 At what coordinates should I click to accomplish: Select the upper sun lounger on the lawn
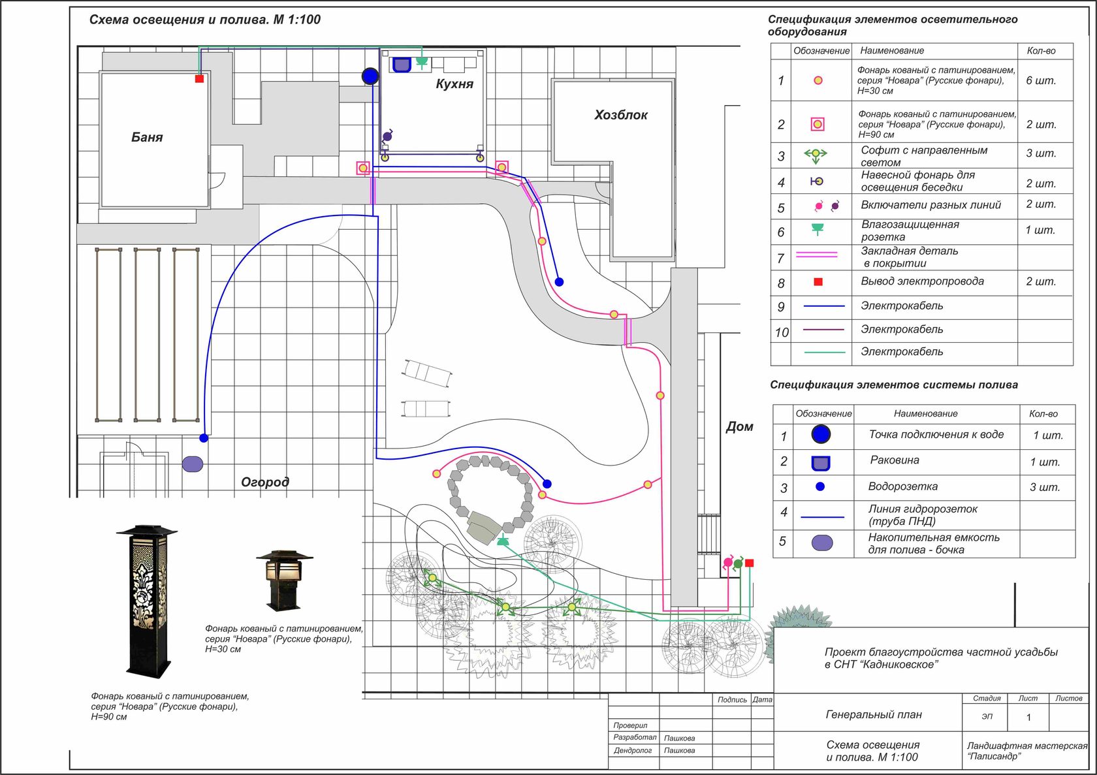[x=427, y=373]
